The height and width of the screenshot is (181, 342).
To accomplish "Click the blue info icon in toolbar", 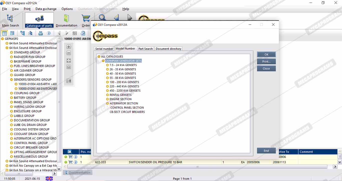I will (x=49, y=33).
